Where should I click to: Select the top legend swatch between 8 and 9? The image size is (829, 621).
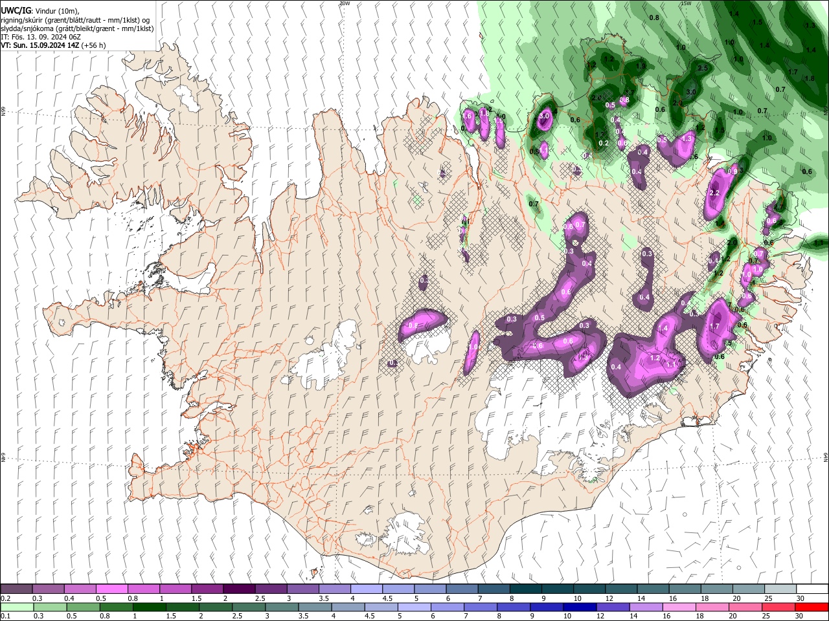(x=526, y=589)
